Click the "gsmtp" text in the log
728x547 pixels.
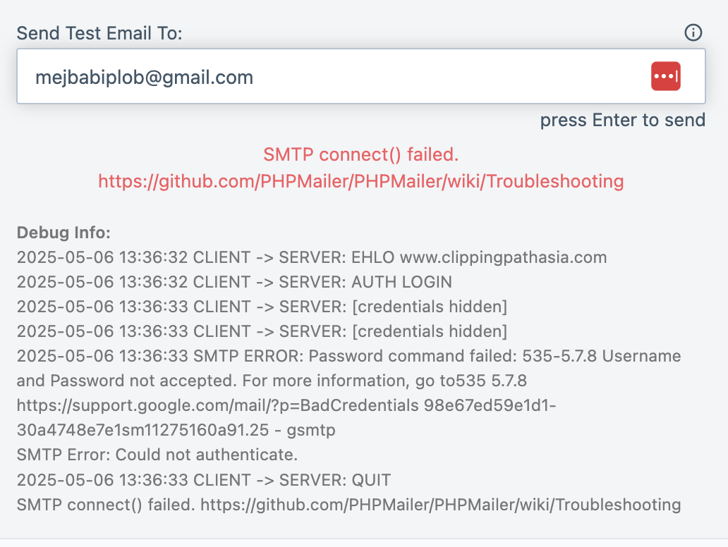coord(311,430)
